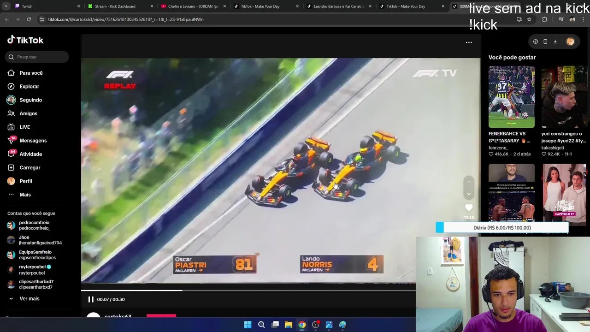Open the browser extensions puzzle icon

click(545, 19)
